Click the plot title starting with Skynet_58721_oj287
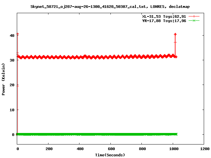The width and height of the screenshot is (211, 158). tap(110, 7)
